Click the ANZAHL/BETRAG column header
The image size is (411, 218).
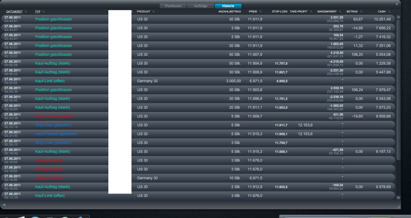click(x=229, y=12)
